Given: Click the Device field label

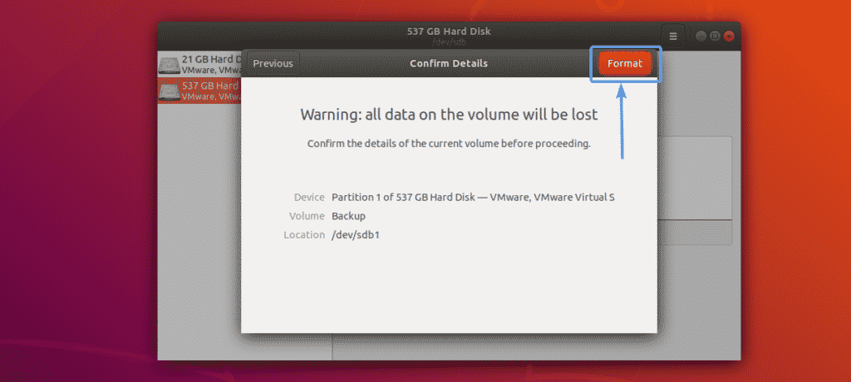Looking at the screenshot, I should point(309,198).
